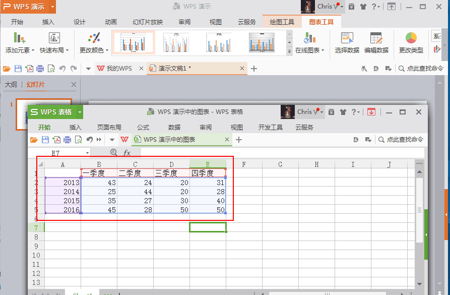The height and width of the screenshot is (295, 450).
Task: Click 更改颜色 change color icon
Action: pyautogui.click(x=94, y=38)
